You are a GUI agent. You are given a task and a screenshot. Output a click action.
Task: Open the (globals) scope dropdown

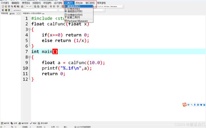[x=36, y=10]
